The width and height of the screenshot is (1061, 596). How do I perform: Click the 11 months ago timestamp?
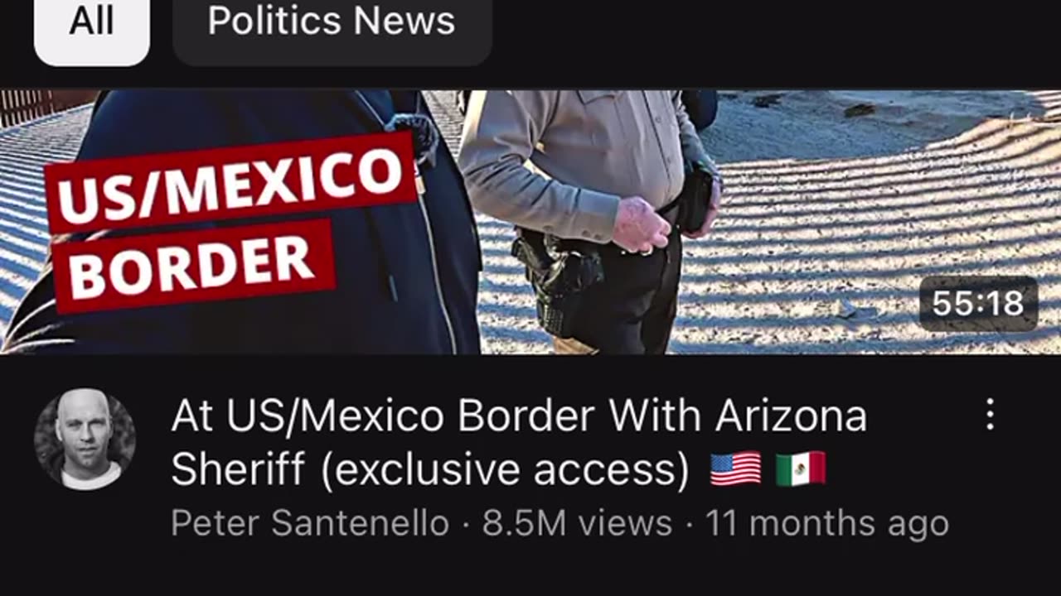click(826, 523)
